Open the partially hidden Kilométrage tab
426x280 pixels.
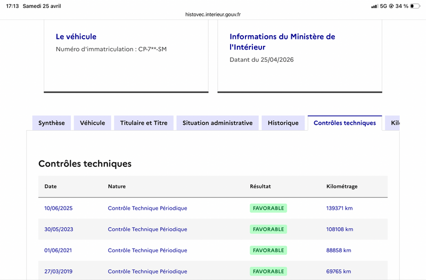point(394,123)
